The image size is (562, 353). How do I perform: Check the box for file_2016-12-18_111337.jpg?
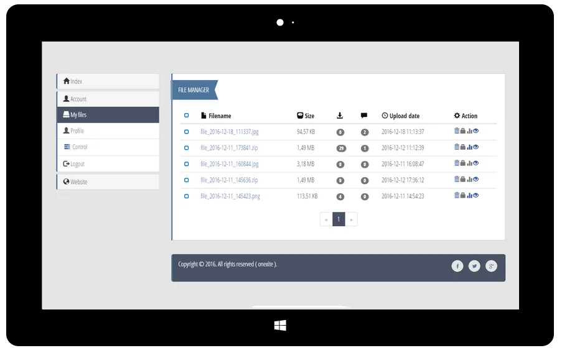pos(187,132)
